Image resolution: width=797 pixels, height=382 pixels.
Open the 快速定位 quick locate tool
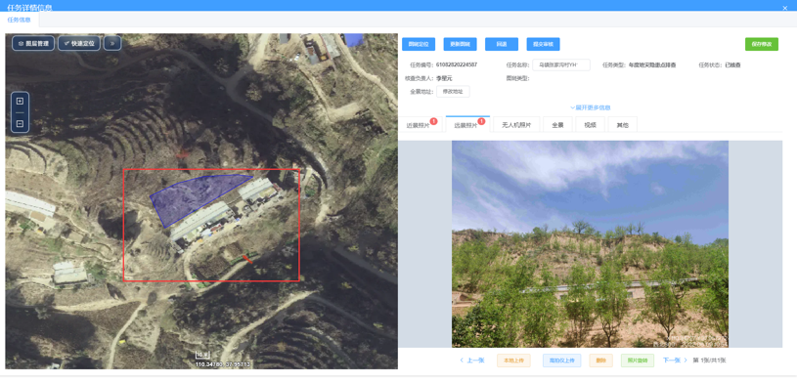pyautogui.click(x=79, y=44)
